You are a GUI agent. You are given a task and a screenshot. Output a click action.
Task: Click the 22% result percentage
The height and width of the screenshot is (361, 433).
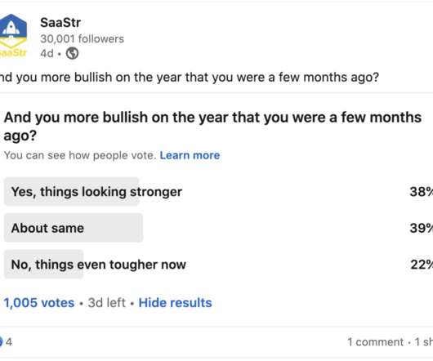pyautogui.click(x=422, y=265)
